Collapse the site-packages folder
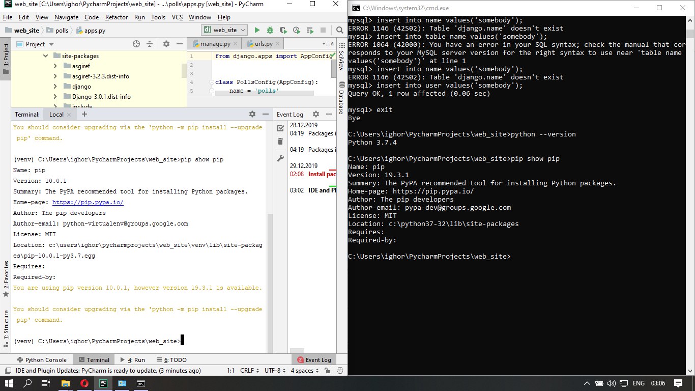Screen dimensions: 695x391 45,56
